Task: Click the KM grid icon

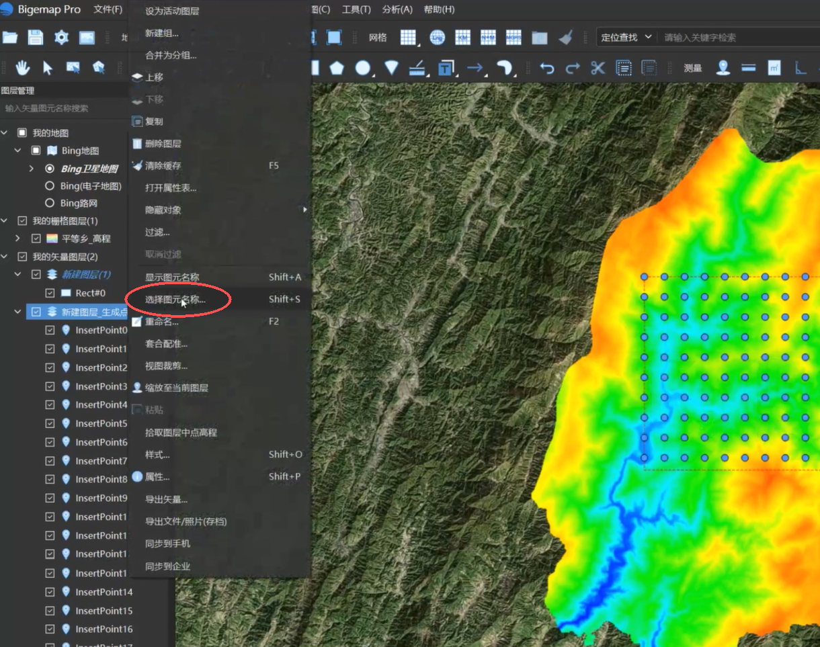Action: (462, 38)
